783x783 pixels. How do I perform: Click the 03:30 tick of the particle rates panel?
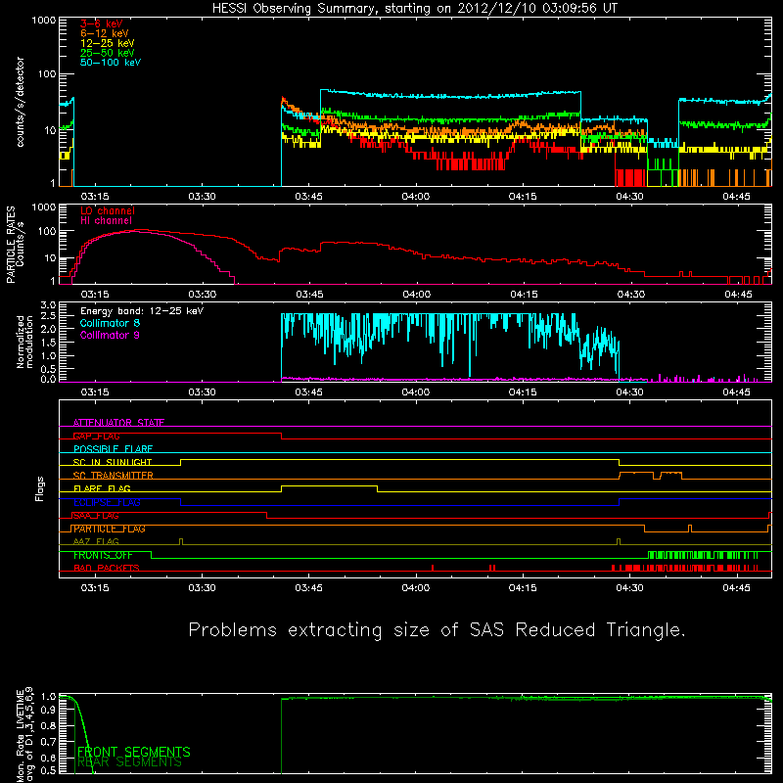click(202, 295)
